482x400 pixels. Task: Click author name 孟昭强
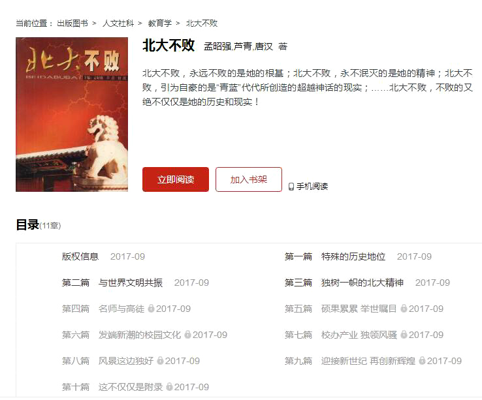[x=217, y=46]
